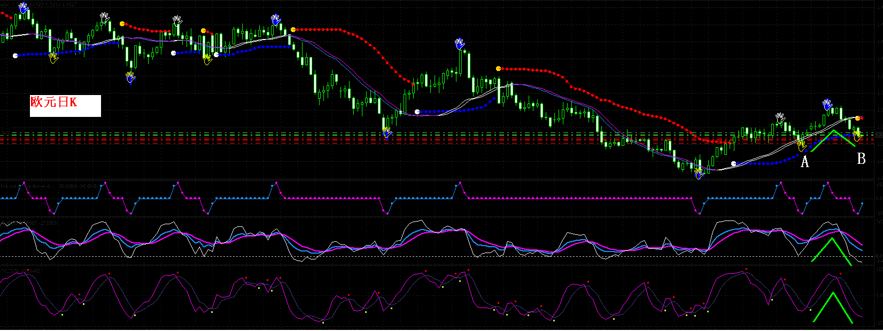Image resolution: width=883 pixels, height=331 pixels.
Task: Click the rightmost yellow dot near label B
Action: point(857,118)
